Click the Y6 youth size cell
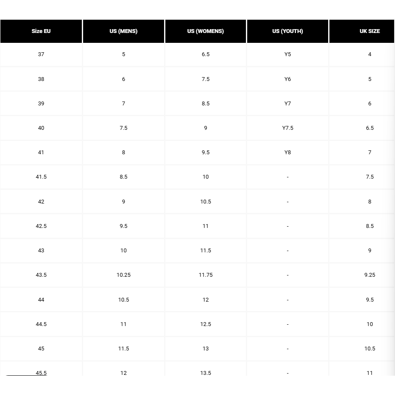 (x=287, y=79)
